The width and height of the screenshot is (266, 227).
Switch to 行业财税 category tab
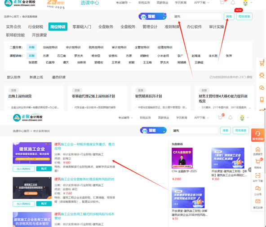[35, 26]
